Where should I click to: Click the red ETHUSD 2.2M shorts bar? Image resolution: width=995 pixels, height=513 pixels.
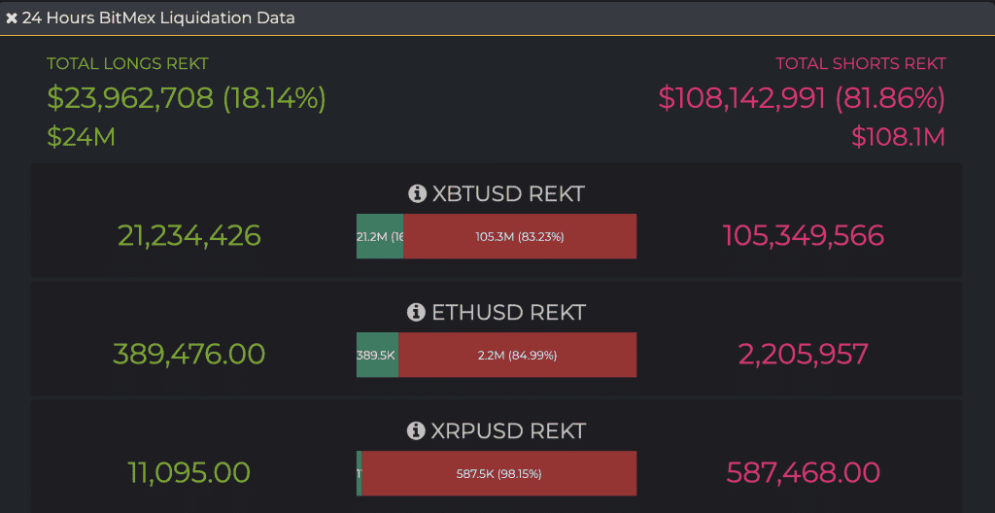click(517, 355)
